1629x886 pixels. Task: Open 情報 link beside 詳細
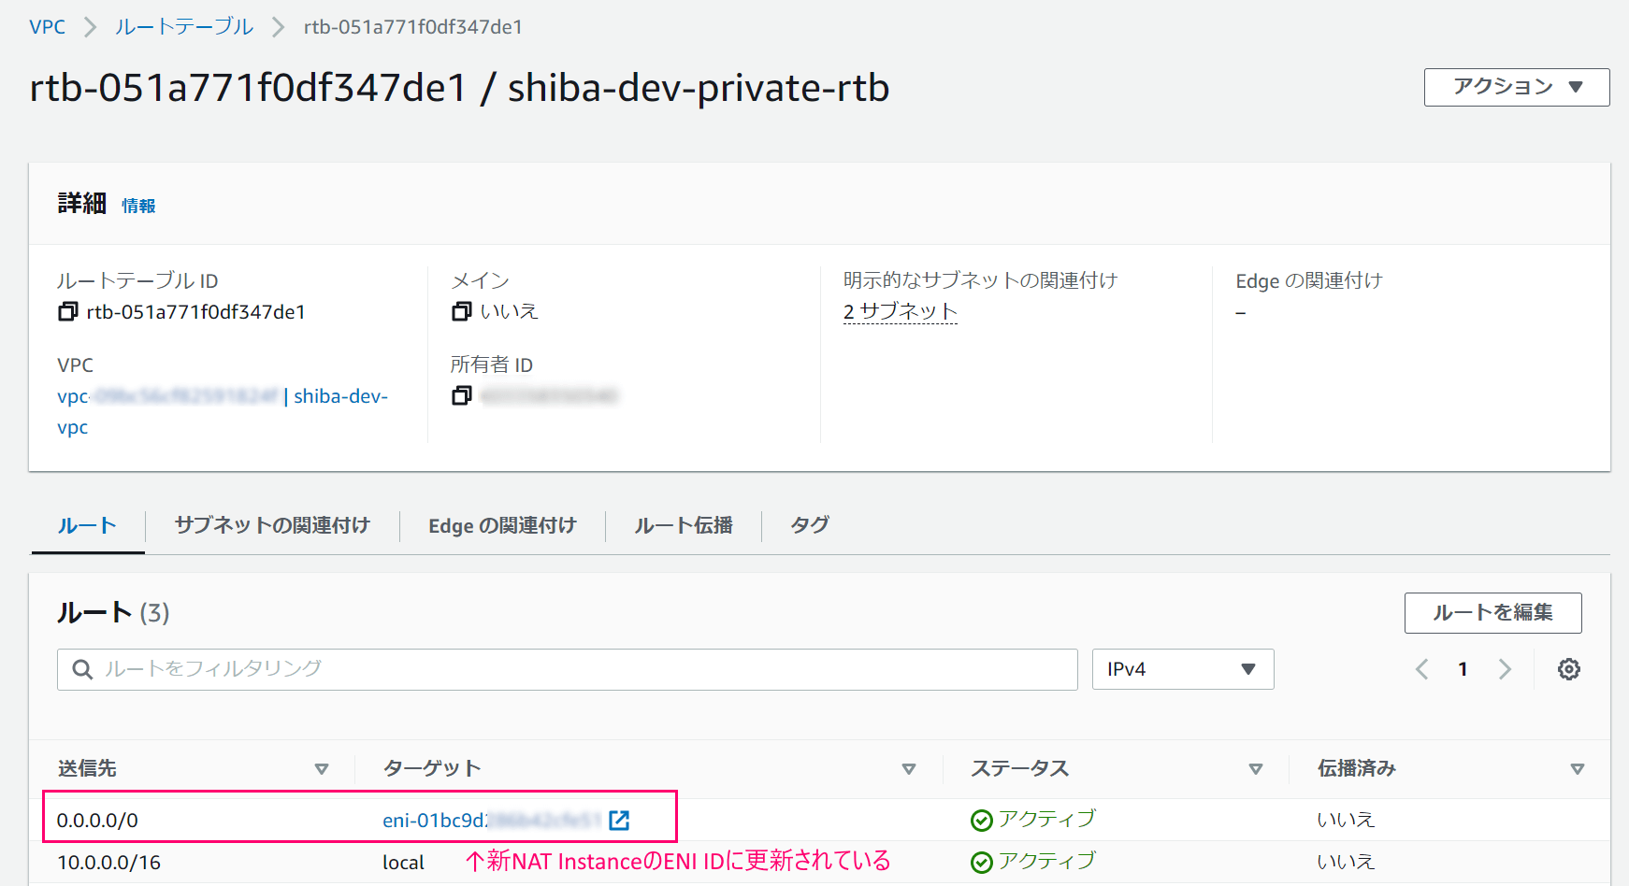tap(138, 206)
